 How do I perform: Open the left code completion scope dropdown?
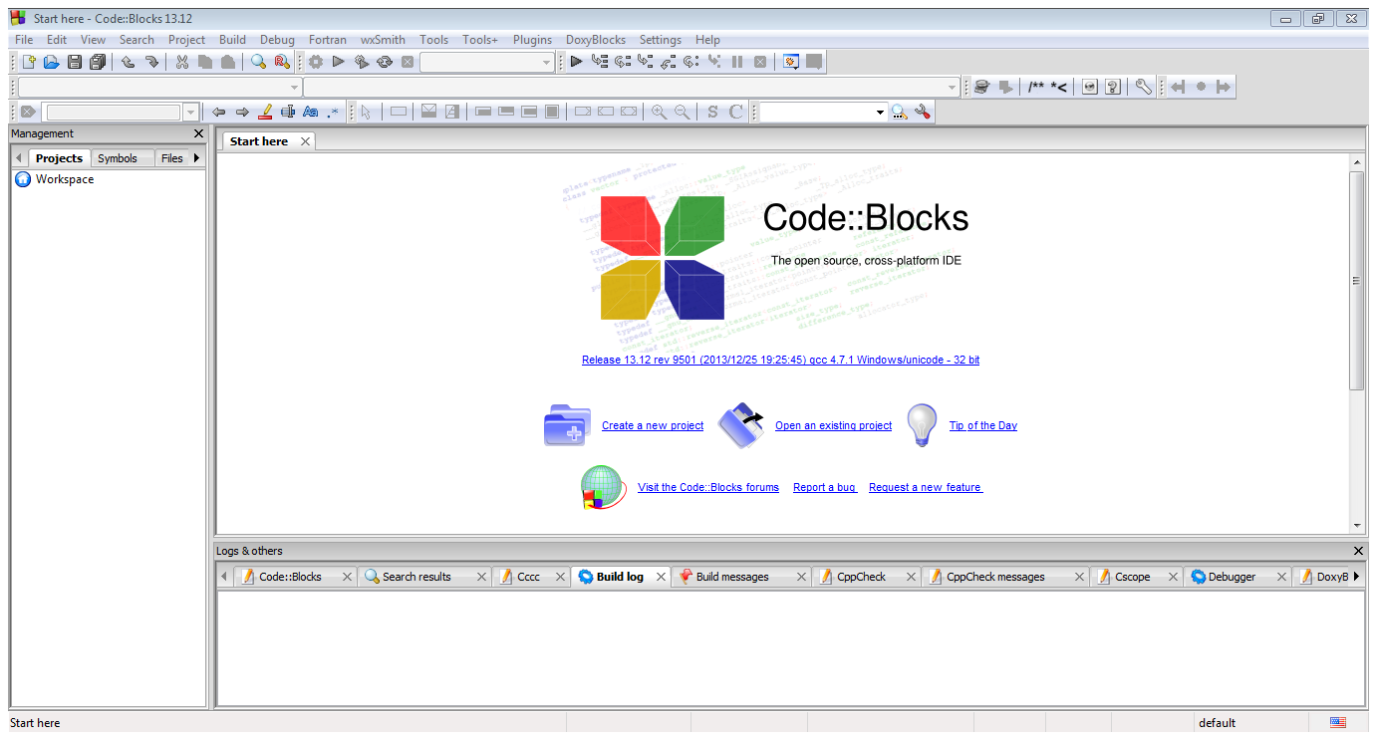294,88
